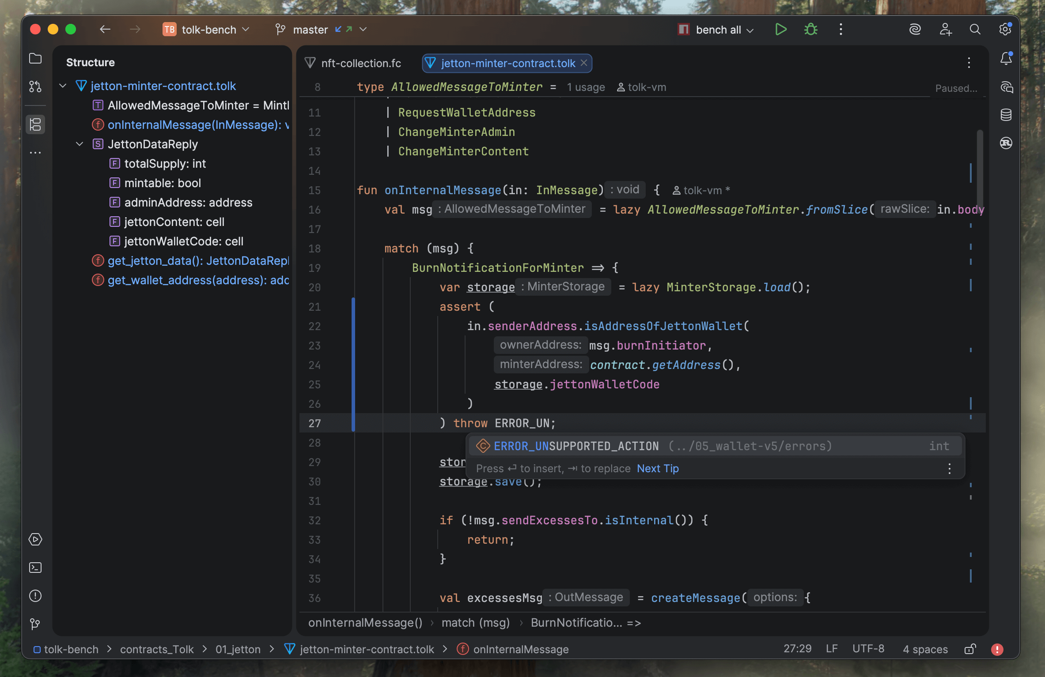Collapse the JettonDataReply node
This screenshot has width=1045, height=677.
[x=80, y=144]
